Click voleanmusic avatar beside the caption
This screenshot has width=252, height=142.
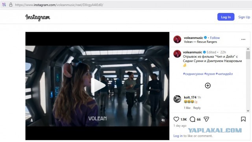(x=177, y=54)
